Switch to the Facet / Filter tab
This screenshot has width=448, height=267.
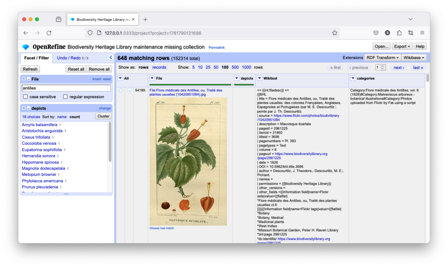pyautogui.click(x=36, y=58)
